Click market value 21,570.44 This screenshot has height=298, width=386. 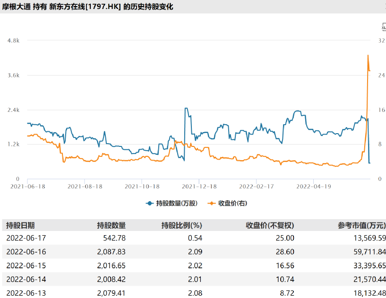coord(370,279)
